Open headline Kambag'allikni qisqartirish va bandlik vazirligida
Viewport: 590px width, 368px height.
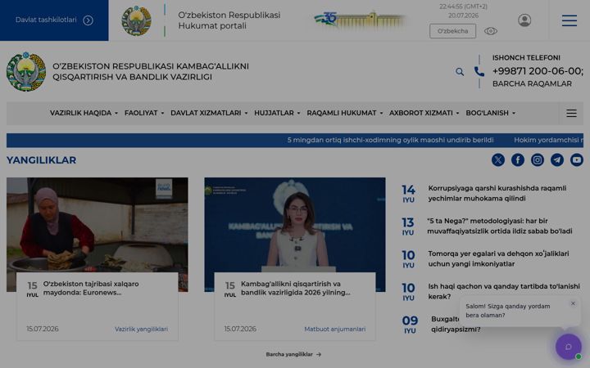tap(296, 289)
